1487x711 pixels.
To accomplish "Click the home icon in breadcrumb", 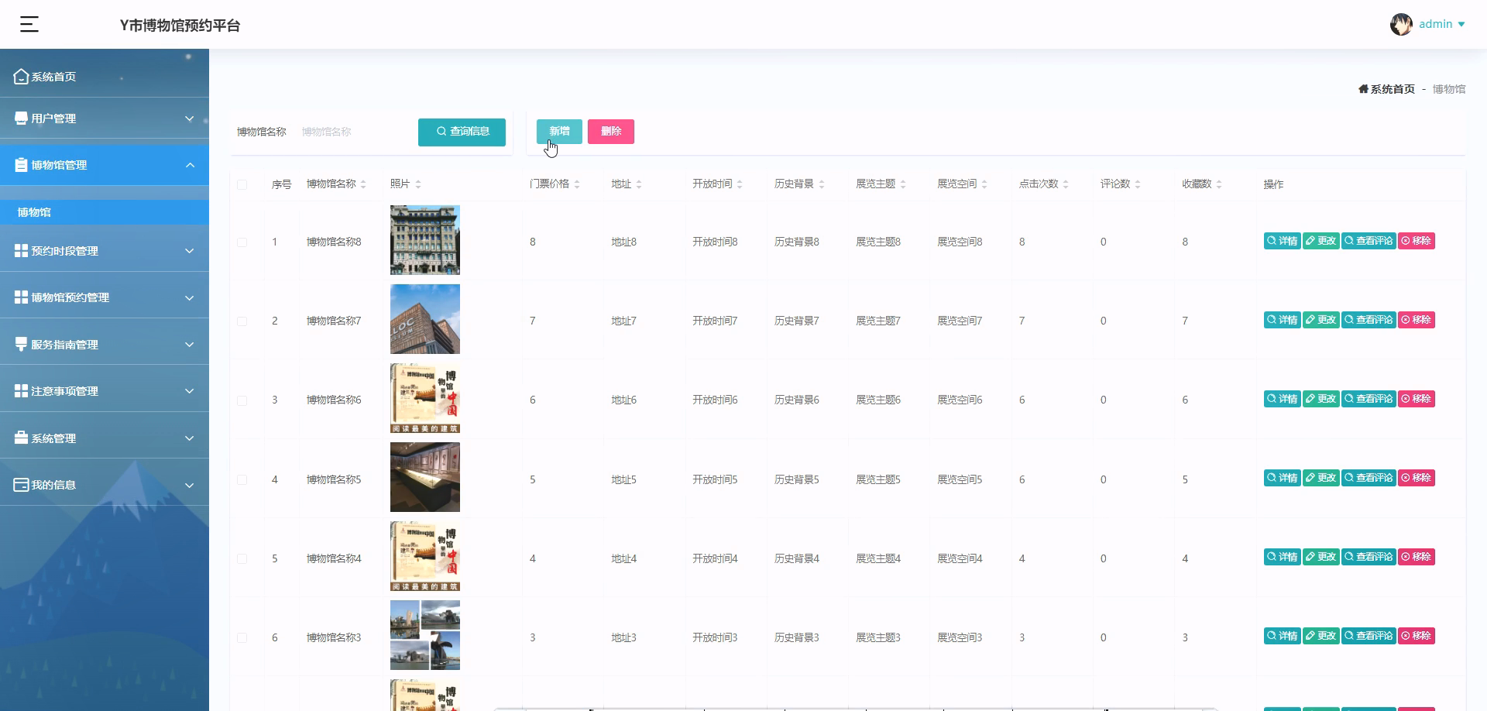I will (x=1363, y=89).
